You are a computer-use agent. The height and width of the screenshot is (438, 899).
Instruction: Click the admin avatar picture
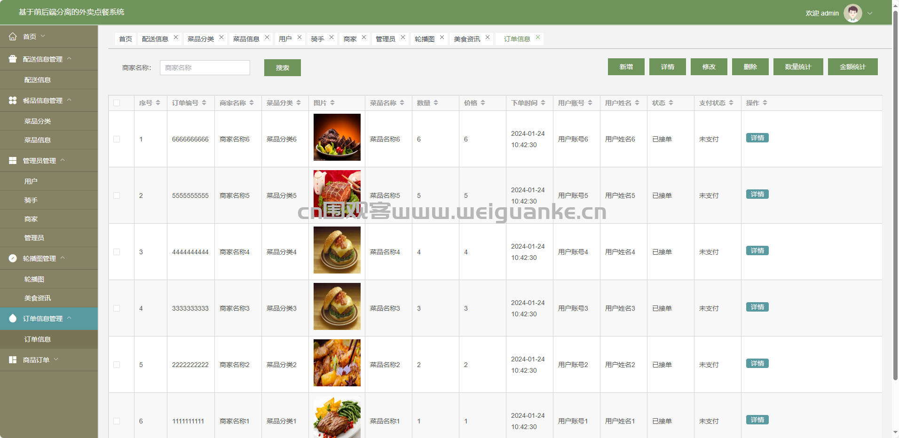point(852,13)
